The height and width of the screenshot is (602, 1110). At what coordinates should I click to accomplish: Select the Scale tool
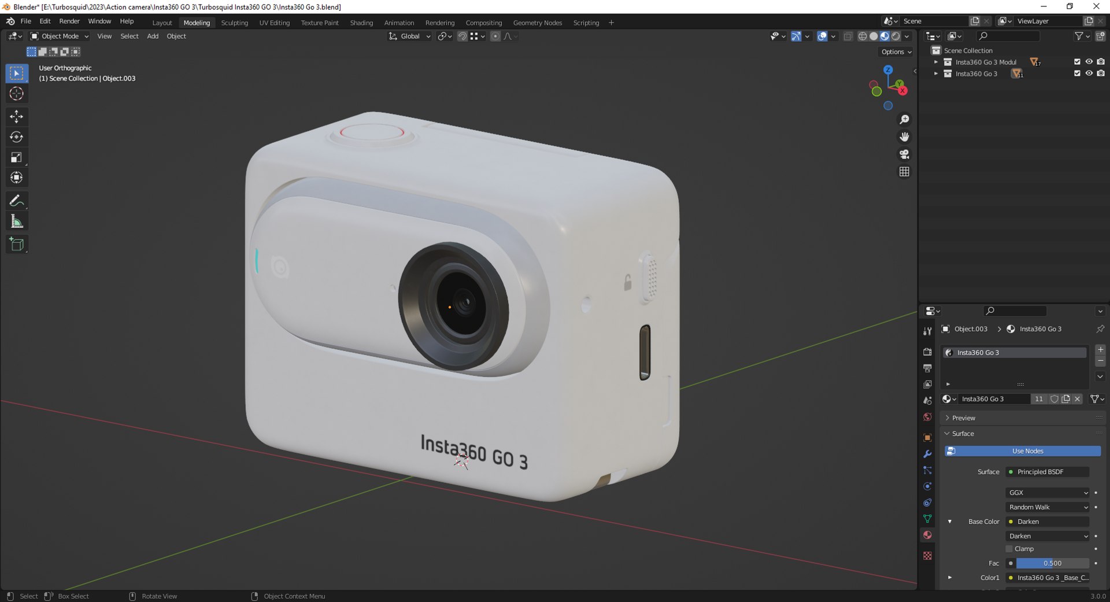(17, 157)
